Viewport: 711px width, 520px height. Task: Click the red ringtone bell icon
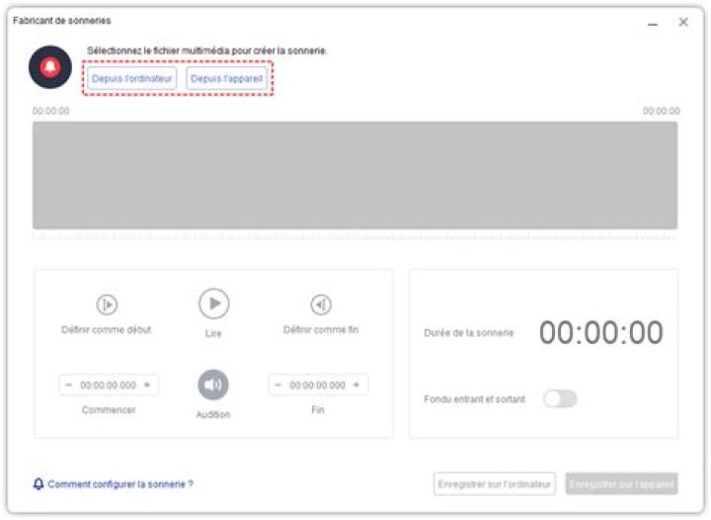50,67
